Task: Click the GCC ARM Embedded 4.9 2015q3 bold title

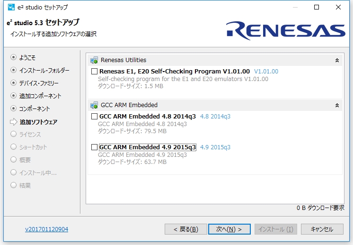Action: tap(148, 147)
